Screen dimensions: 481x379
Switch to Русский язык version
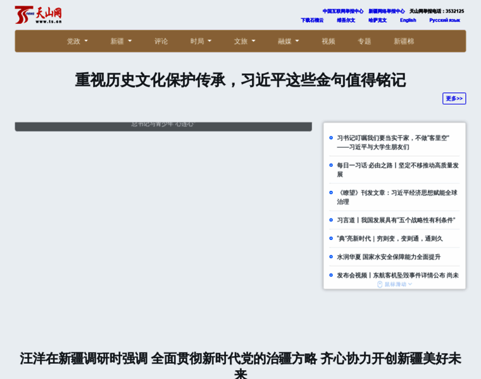pos(444,20)
